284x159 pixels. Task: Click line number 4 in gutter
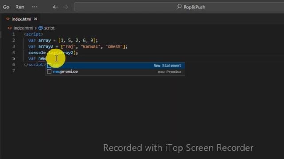14,53
